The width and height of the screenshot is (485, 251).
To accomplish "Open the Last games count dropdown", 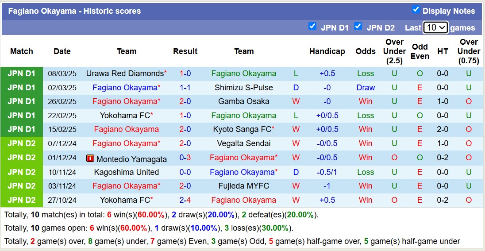I will 435,27.
